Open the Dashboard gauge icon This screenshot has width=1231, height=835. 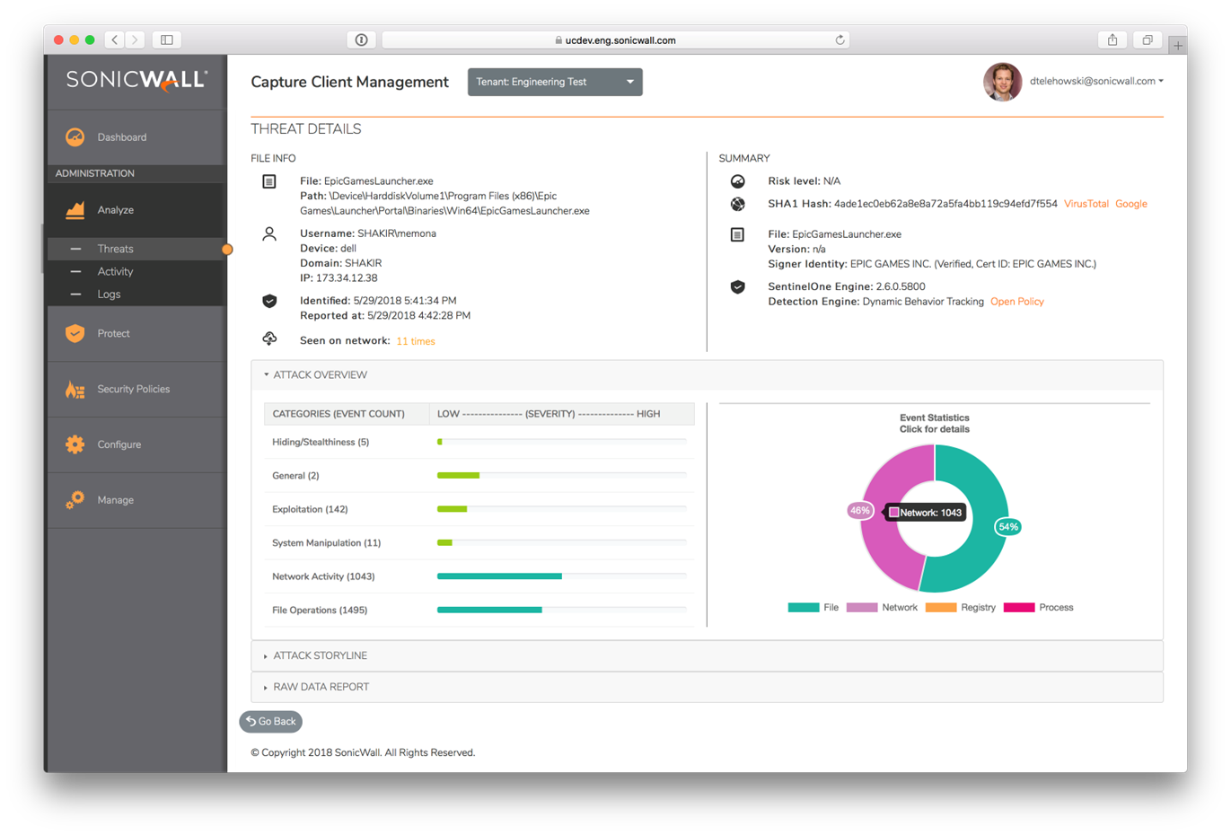pos(75,137)
